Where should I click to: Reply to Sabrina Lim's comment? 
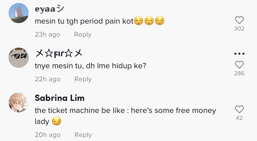[x=83, y=135]
